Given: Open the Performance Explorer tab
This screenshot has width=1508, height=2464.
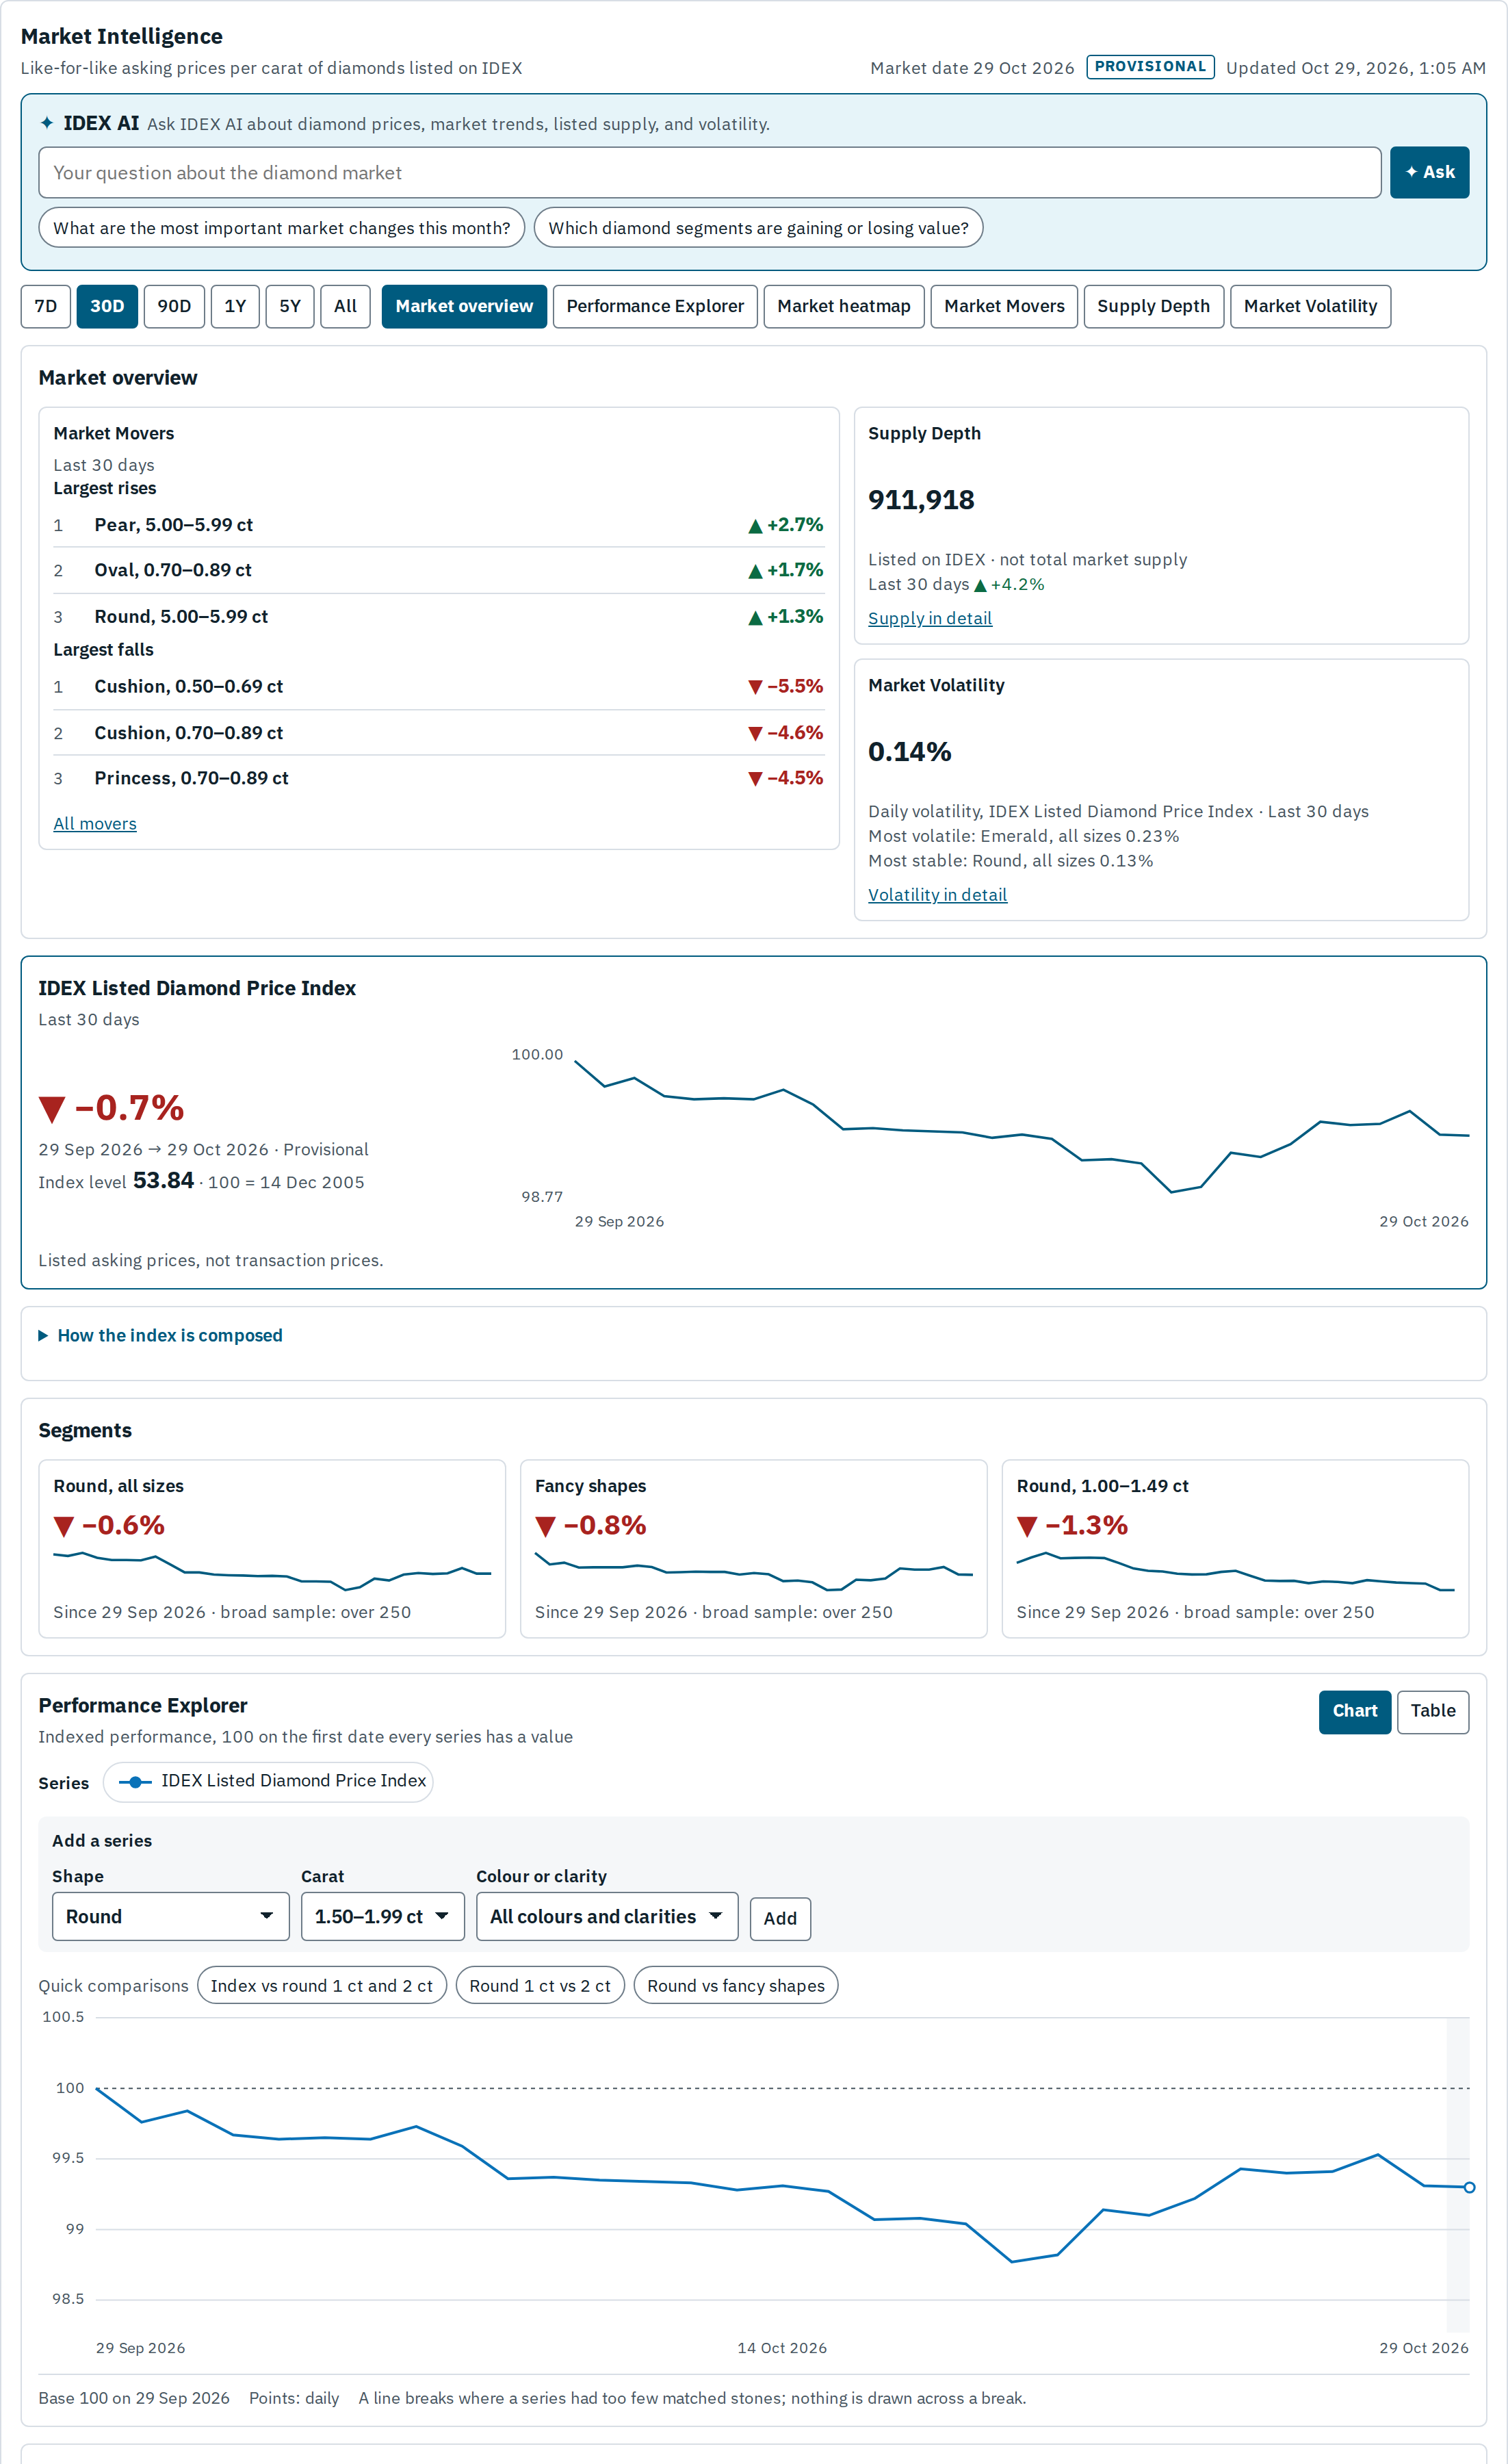Looking at the screenshot, I should 655,306.
